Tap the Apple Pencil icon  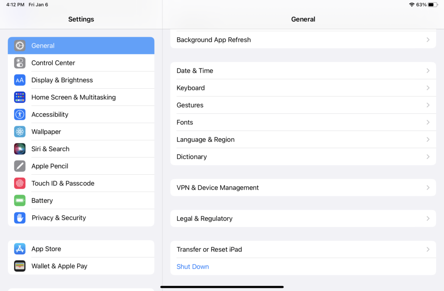(x=19, y=166)
